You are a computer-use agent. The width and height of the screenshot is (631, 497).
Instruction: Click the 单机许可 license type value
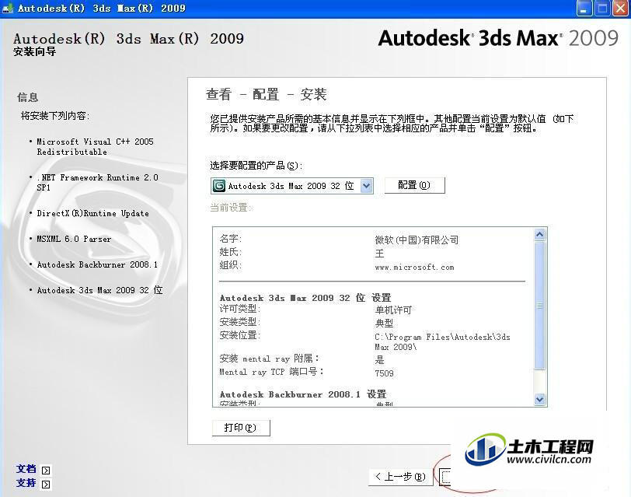click(x=393, y=310)
